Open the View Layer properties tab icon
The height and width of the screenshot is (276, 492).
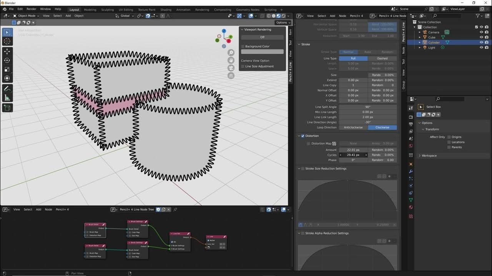pos(411,131)
